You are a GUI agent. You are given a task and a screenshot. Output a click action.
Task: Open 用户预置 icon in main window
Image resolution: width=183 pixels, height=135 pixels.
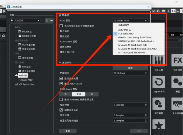(x=159, y=104)
